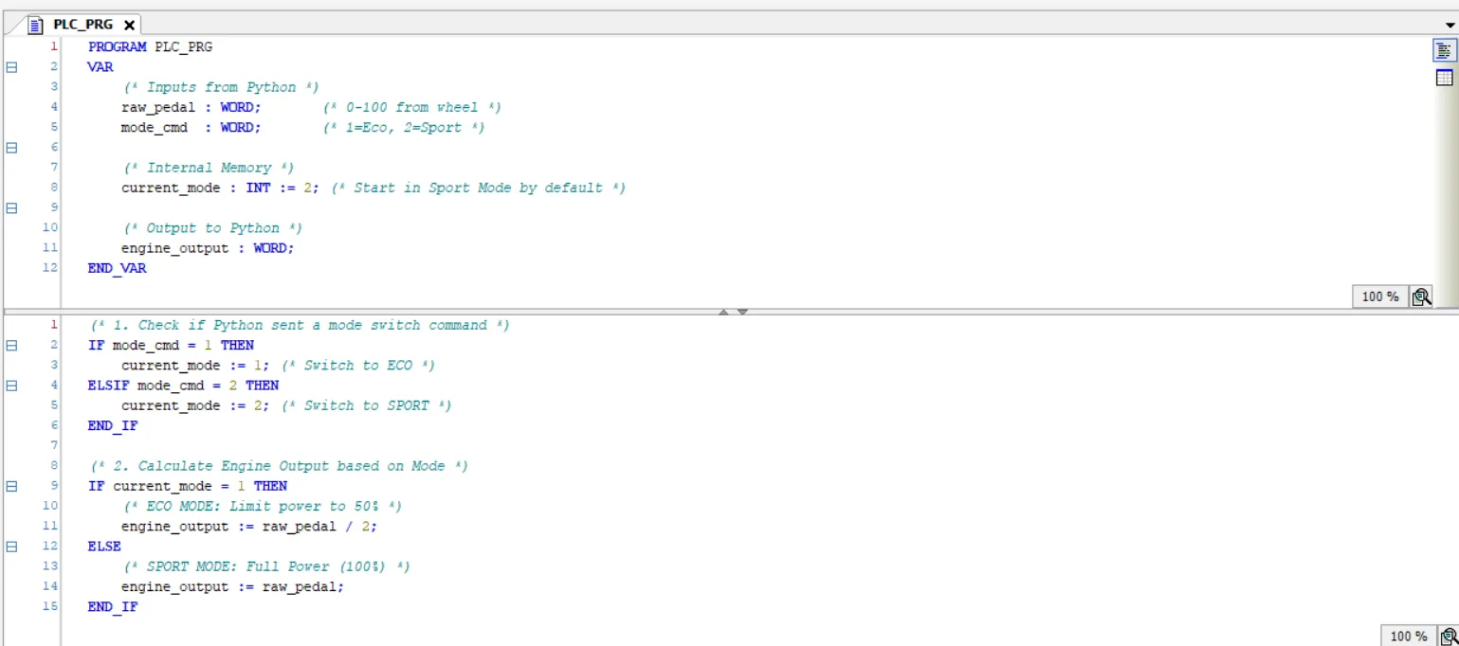Open zoom magnifier in declaration pane
1459x646 pixels.
1421,297
